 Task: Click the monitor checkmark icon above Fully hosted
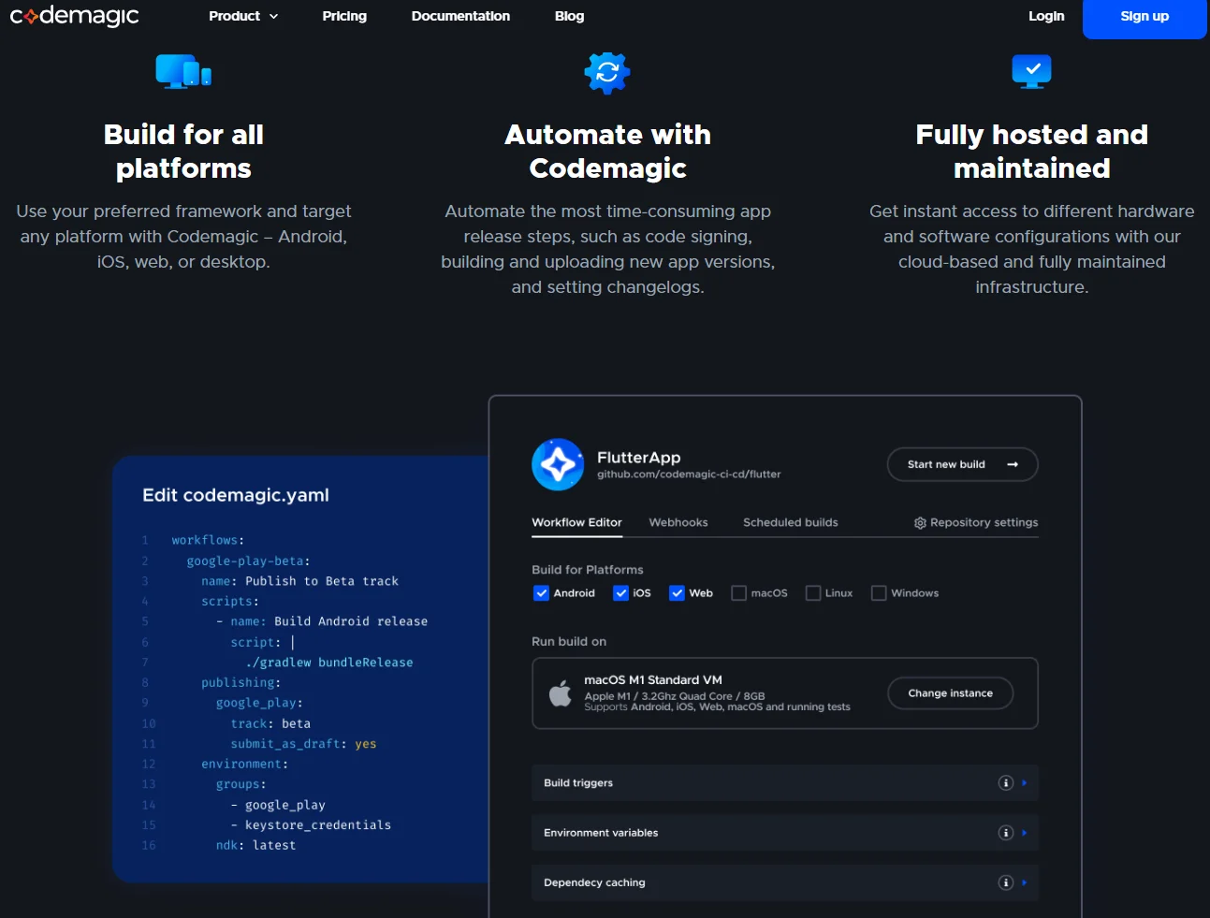1031,71
